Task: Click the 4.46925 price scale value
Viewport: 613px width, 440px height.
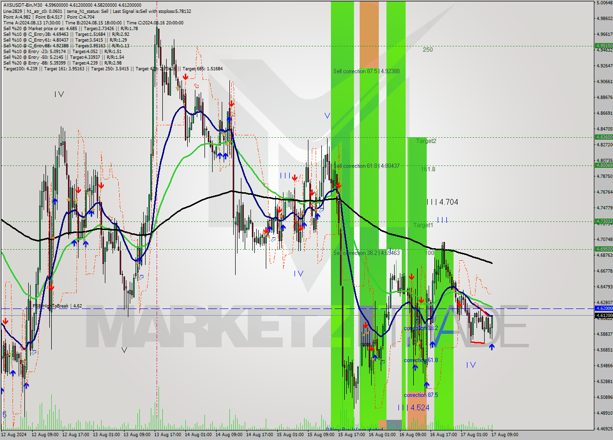Action: pyautogui.click(x=604, y=429)
